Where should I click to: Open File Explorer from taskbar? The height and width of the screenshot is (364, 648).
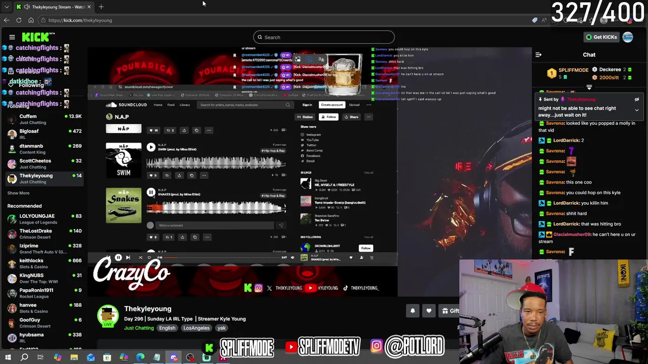tap(74, 357)
